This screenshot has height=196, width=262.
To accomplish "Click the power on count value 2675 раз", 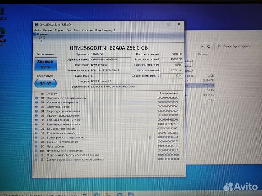I will [171, 70].
